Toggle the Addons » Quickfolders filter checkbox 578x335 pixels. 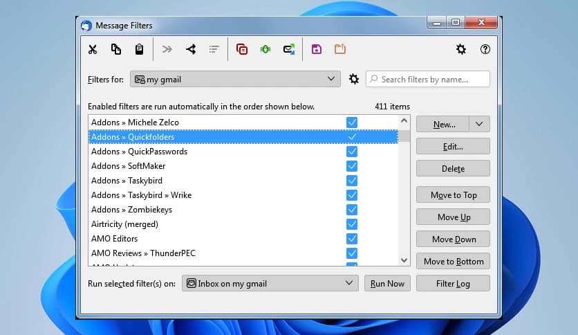(x=352, y=137)
